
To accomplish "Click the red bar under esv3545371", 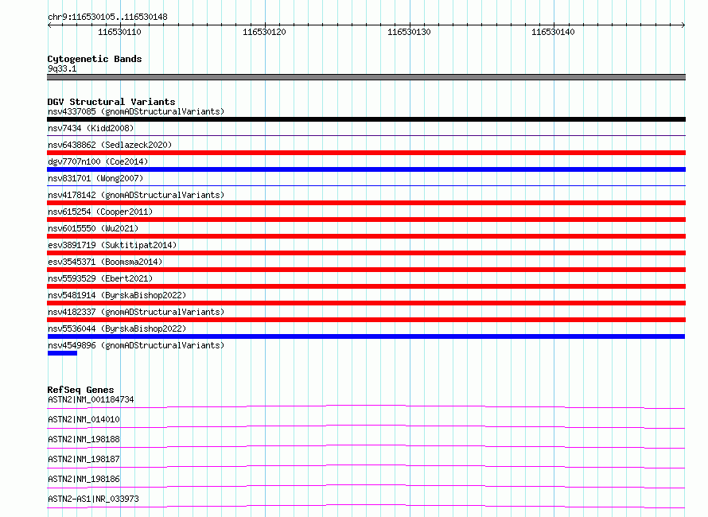I will [x=366, y=270].
